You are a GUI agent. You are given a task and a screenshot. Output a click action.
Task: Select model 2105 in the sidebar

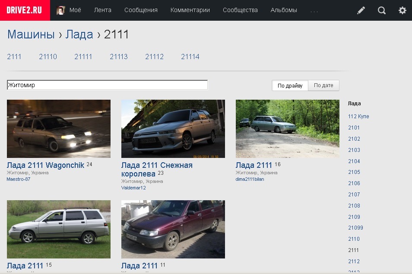point(354,172)
